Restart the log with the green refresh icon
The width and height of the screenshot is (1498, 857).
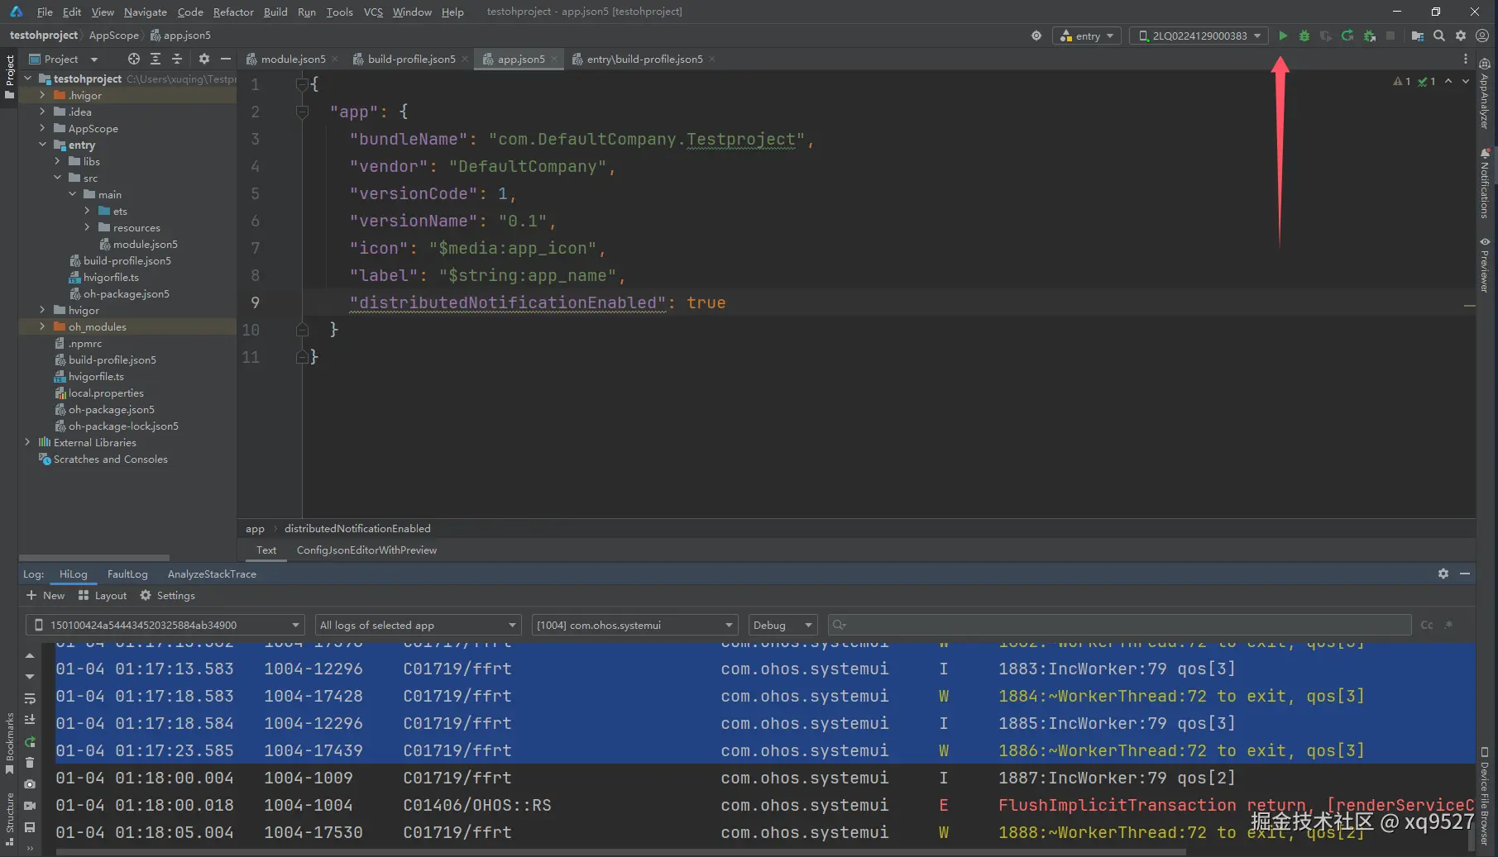(x=30, y=740)
